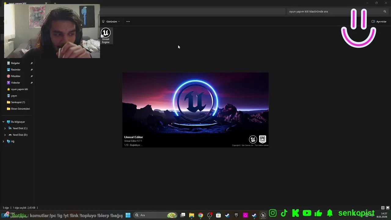Add a new Explorer tab
Screen dimensions: 391x220
pos(55,3)
